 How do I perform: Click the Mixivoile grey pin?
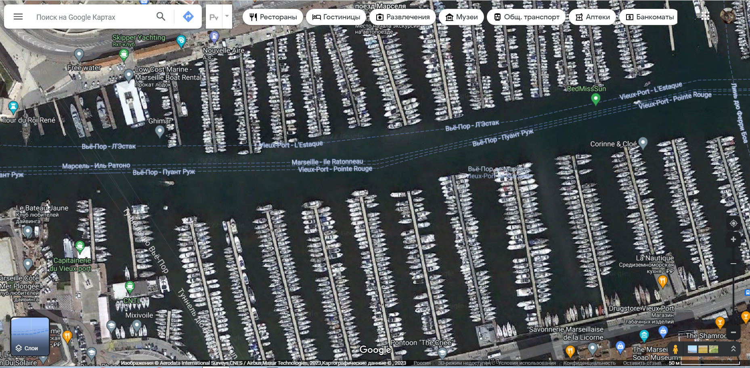(137, 325)
